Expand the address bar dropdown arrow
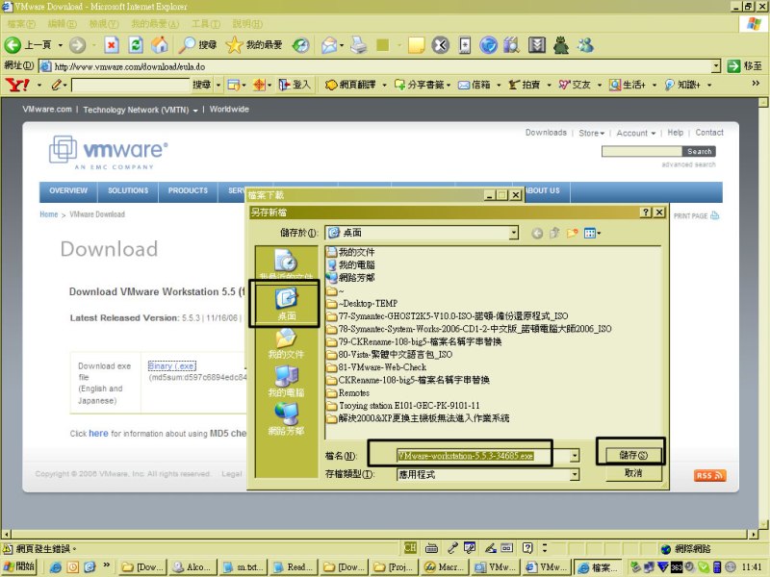770x577 pixels. coord(716,65)
